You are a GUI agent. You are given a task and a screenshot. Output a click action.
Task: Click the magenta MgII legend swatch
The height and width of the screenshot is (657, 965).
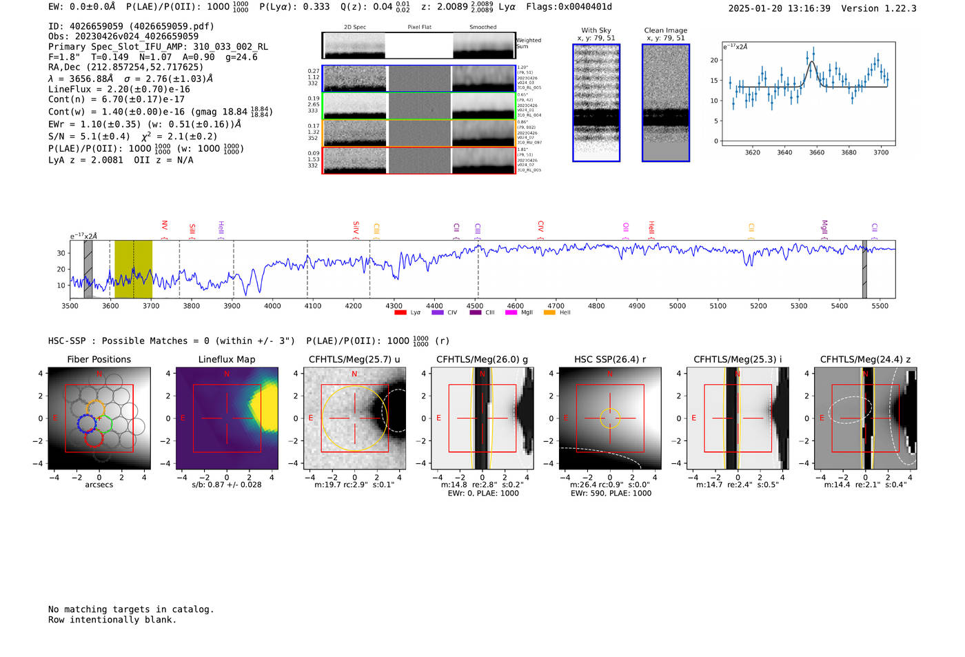[x=511, y=312]
